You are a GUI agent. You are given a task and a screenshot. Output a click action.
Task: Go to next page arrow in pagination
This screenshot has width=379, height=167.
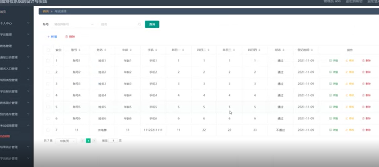point(94,141)
